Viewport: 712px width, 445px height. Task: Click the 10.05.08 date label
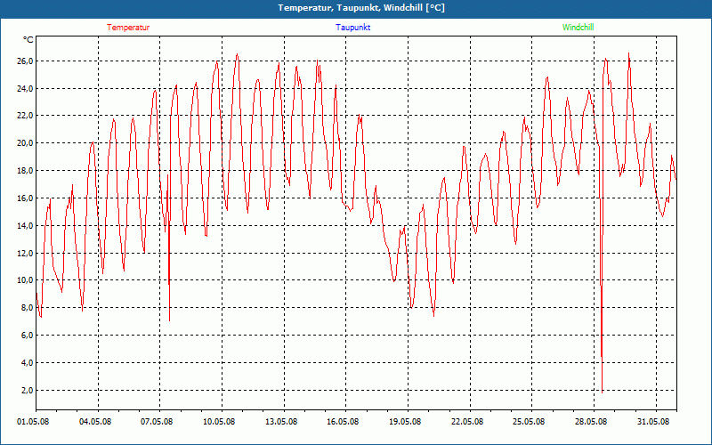click(219, 421)
